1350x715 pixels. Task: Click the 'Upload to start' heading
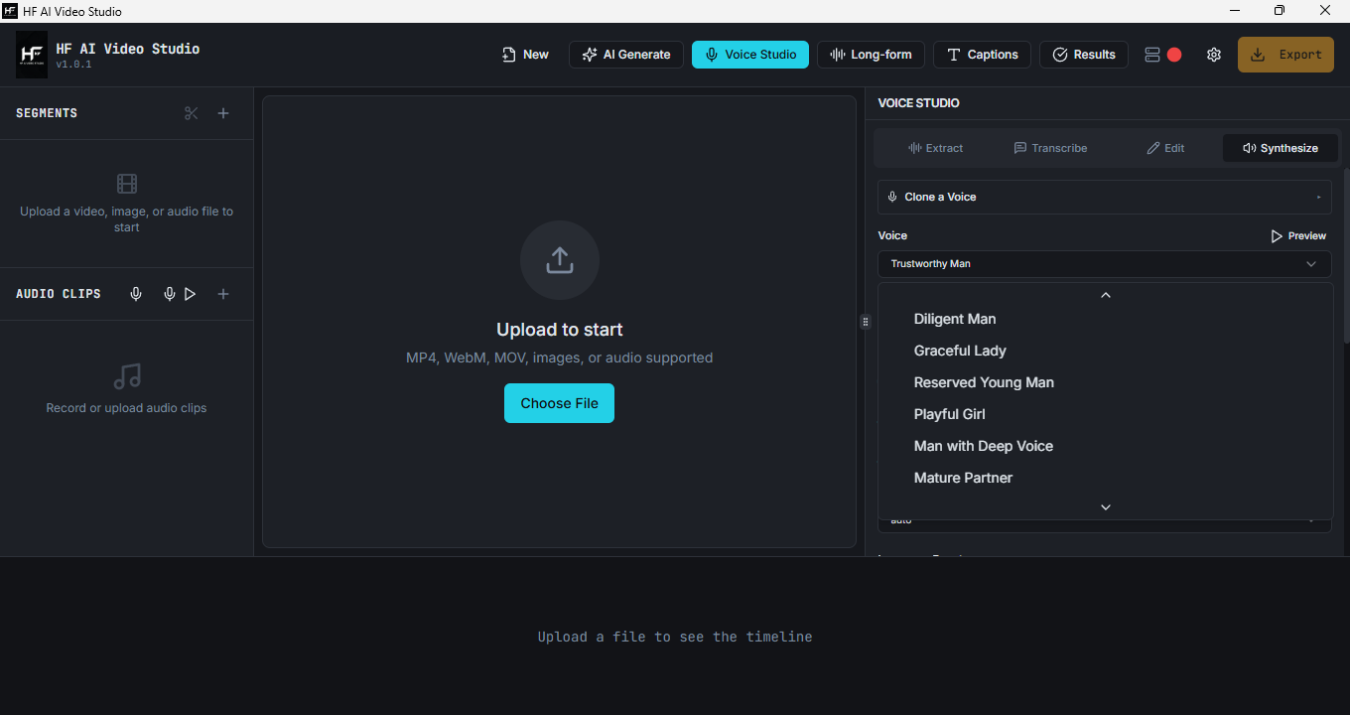click(x=560, y=330)
